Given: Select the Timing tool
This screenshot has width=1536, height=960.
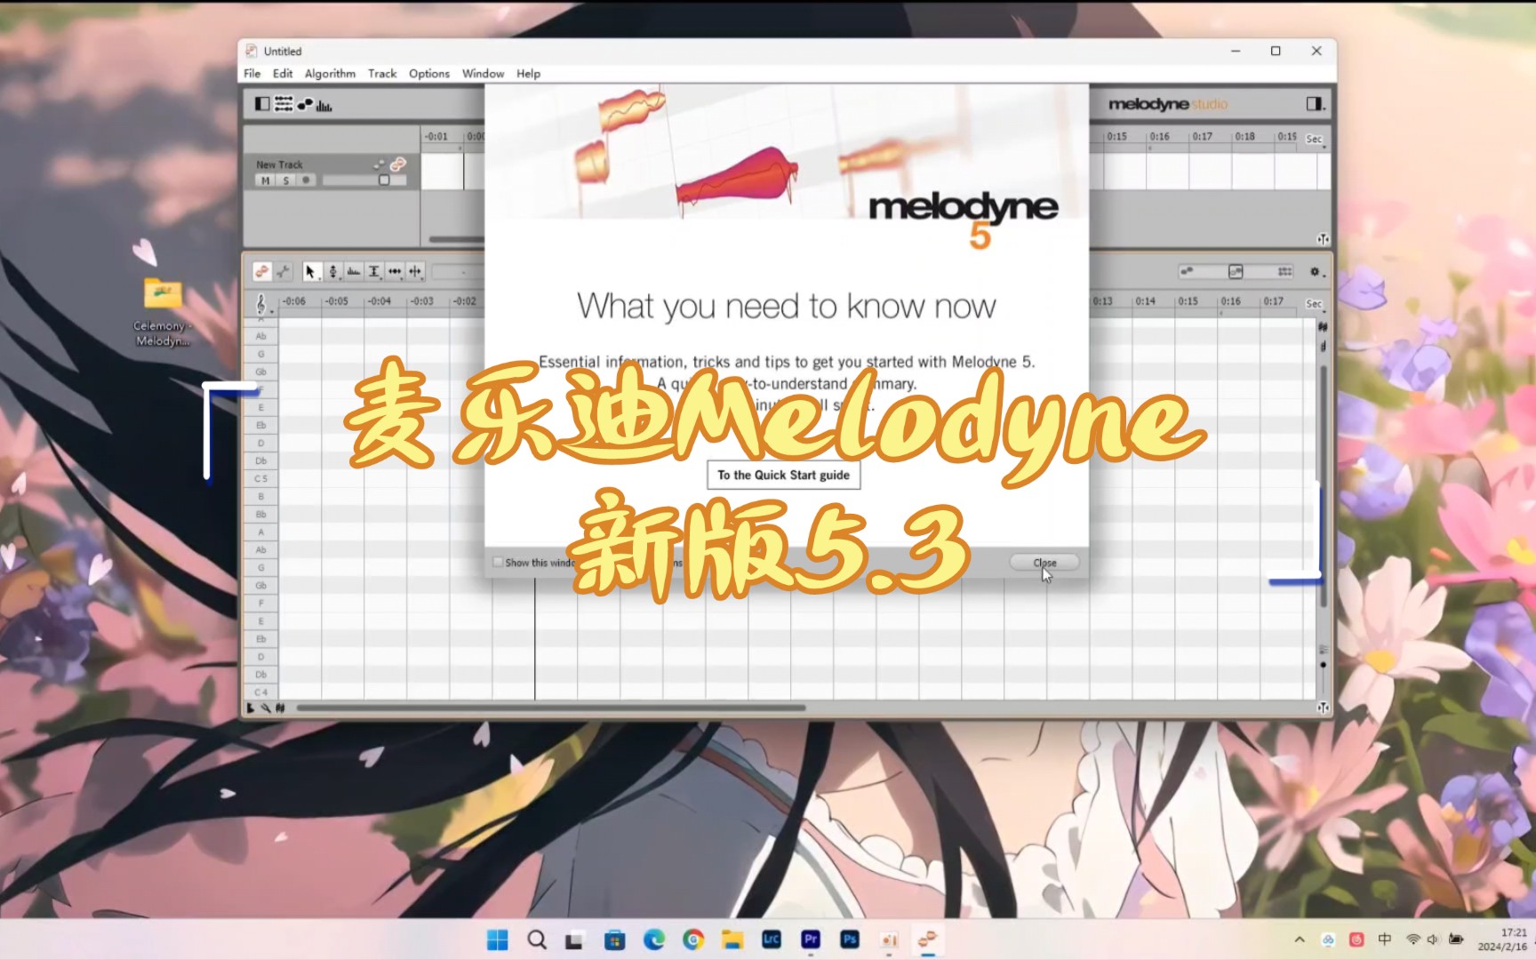Looking at the screenshot, I should coord(395,271).
